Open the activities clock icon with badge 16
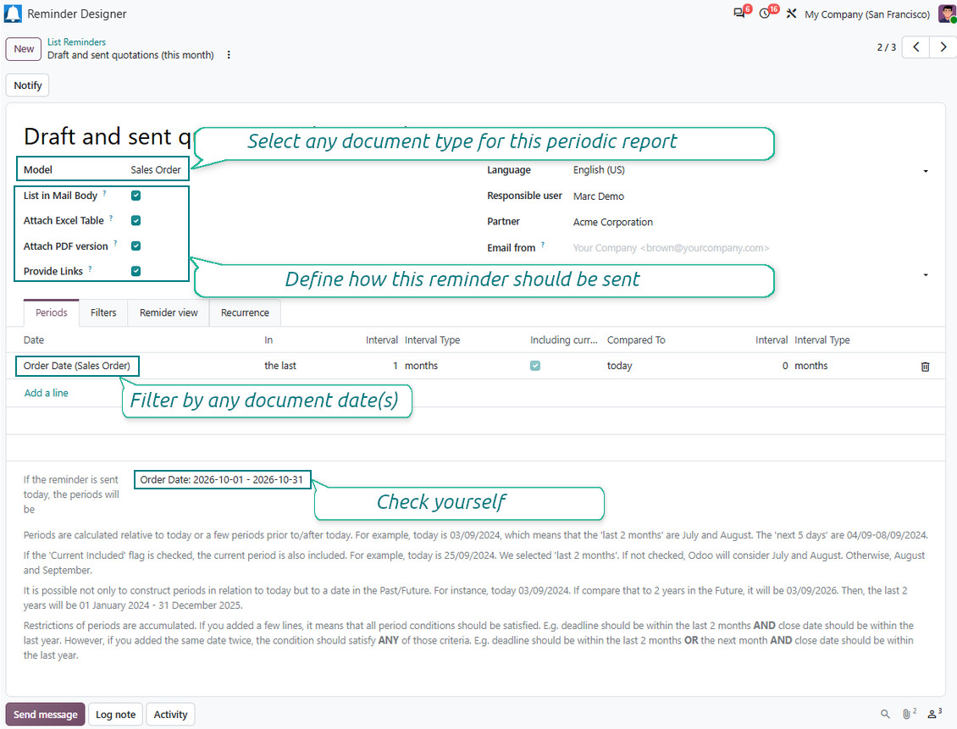The height and width of the screenshot is (729, 957). [x=766, y=13]
